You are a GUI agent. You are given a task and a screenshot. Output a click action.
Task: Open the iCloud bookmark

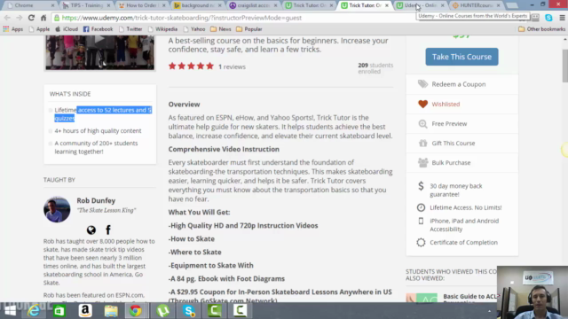click(x=67, y=29)
